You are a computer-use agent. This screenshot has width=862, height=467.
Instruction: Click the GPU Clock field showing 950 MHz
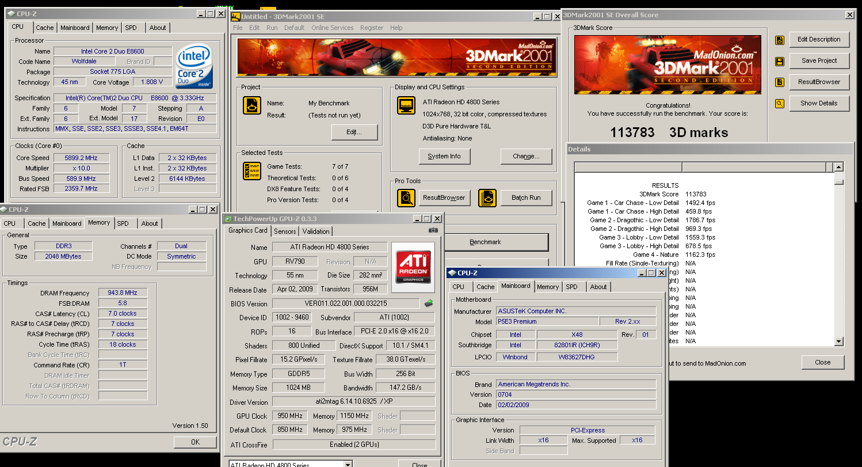291,416
